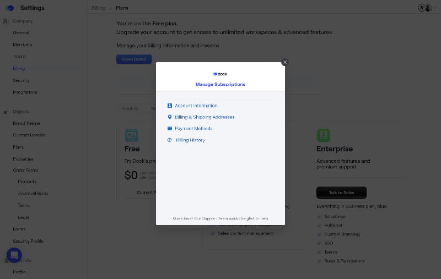Open Properties settings
This screenshot has width=441, height=279.
(x=23, y=159)
